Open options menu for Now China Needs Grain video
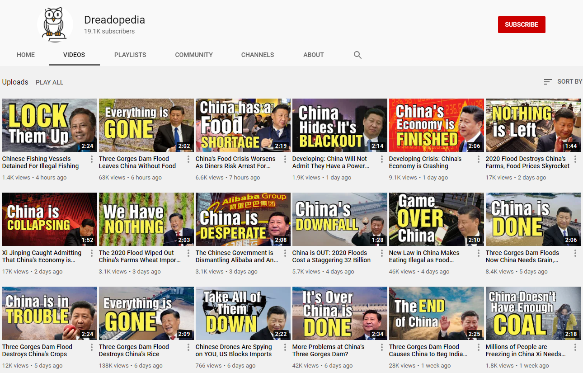 tap(575, 253)
